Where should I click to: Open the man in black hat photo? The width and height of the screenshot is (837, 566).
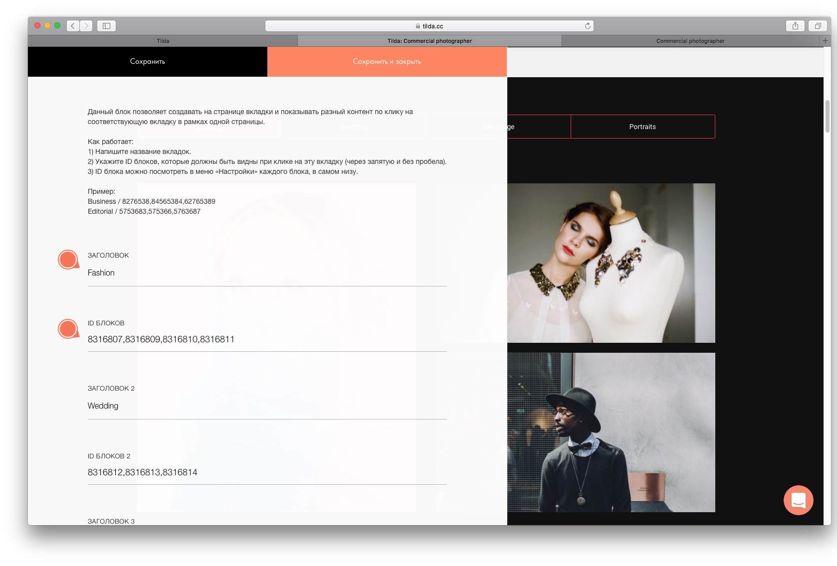[x=611, y=432]
